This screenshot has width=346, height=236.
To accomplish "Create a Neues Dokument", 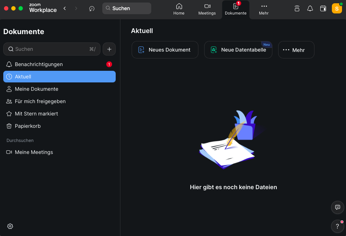I will click(x=165, y=50).
